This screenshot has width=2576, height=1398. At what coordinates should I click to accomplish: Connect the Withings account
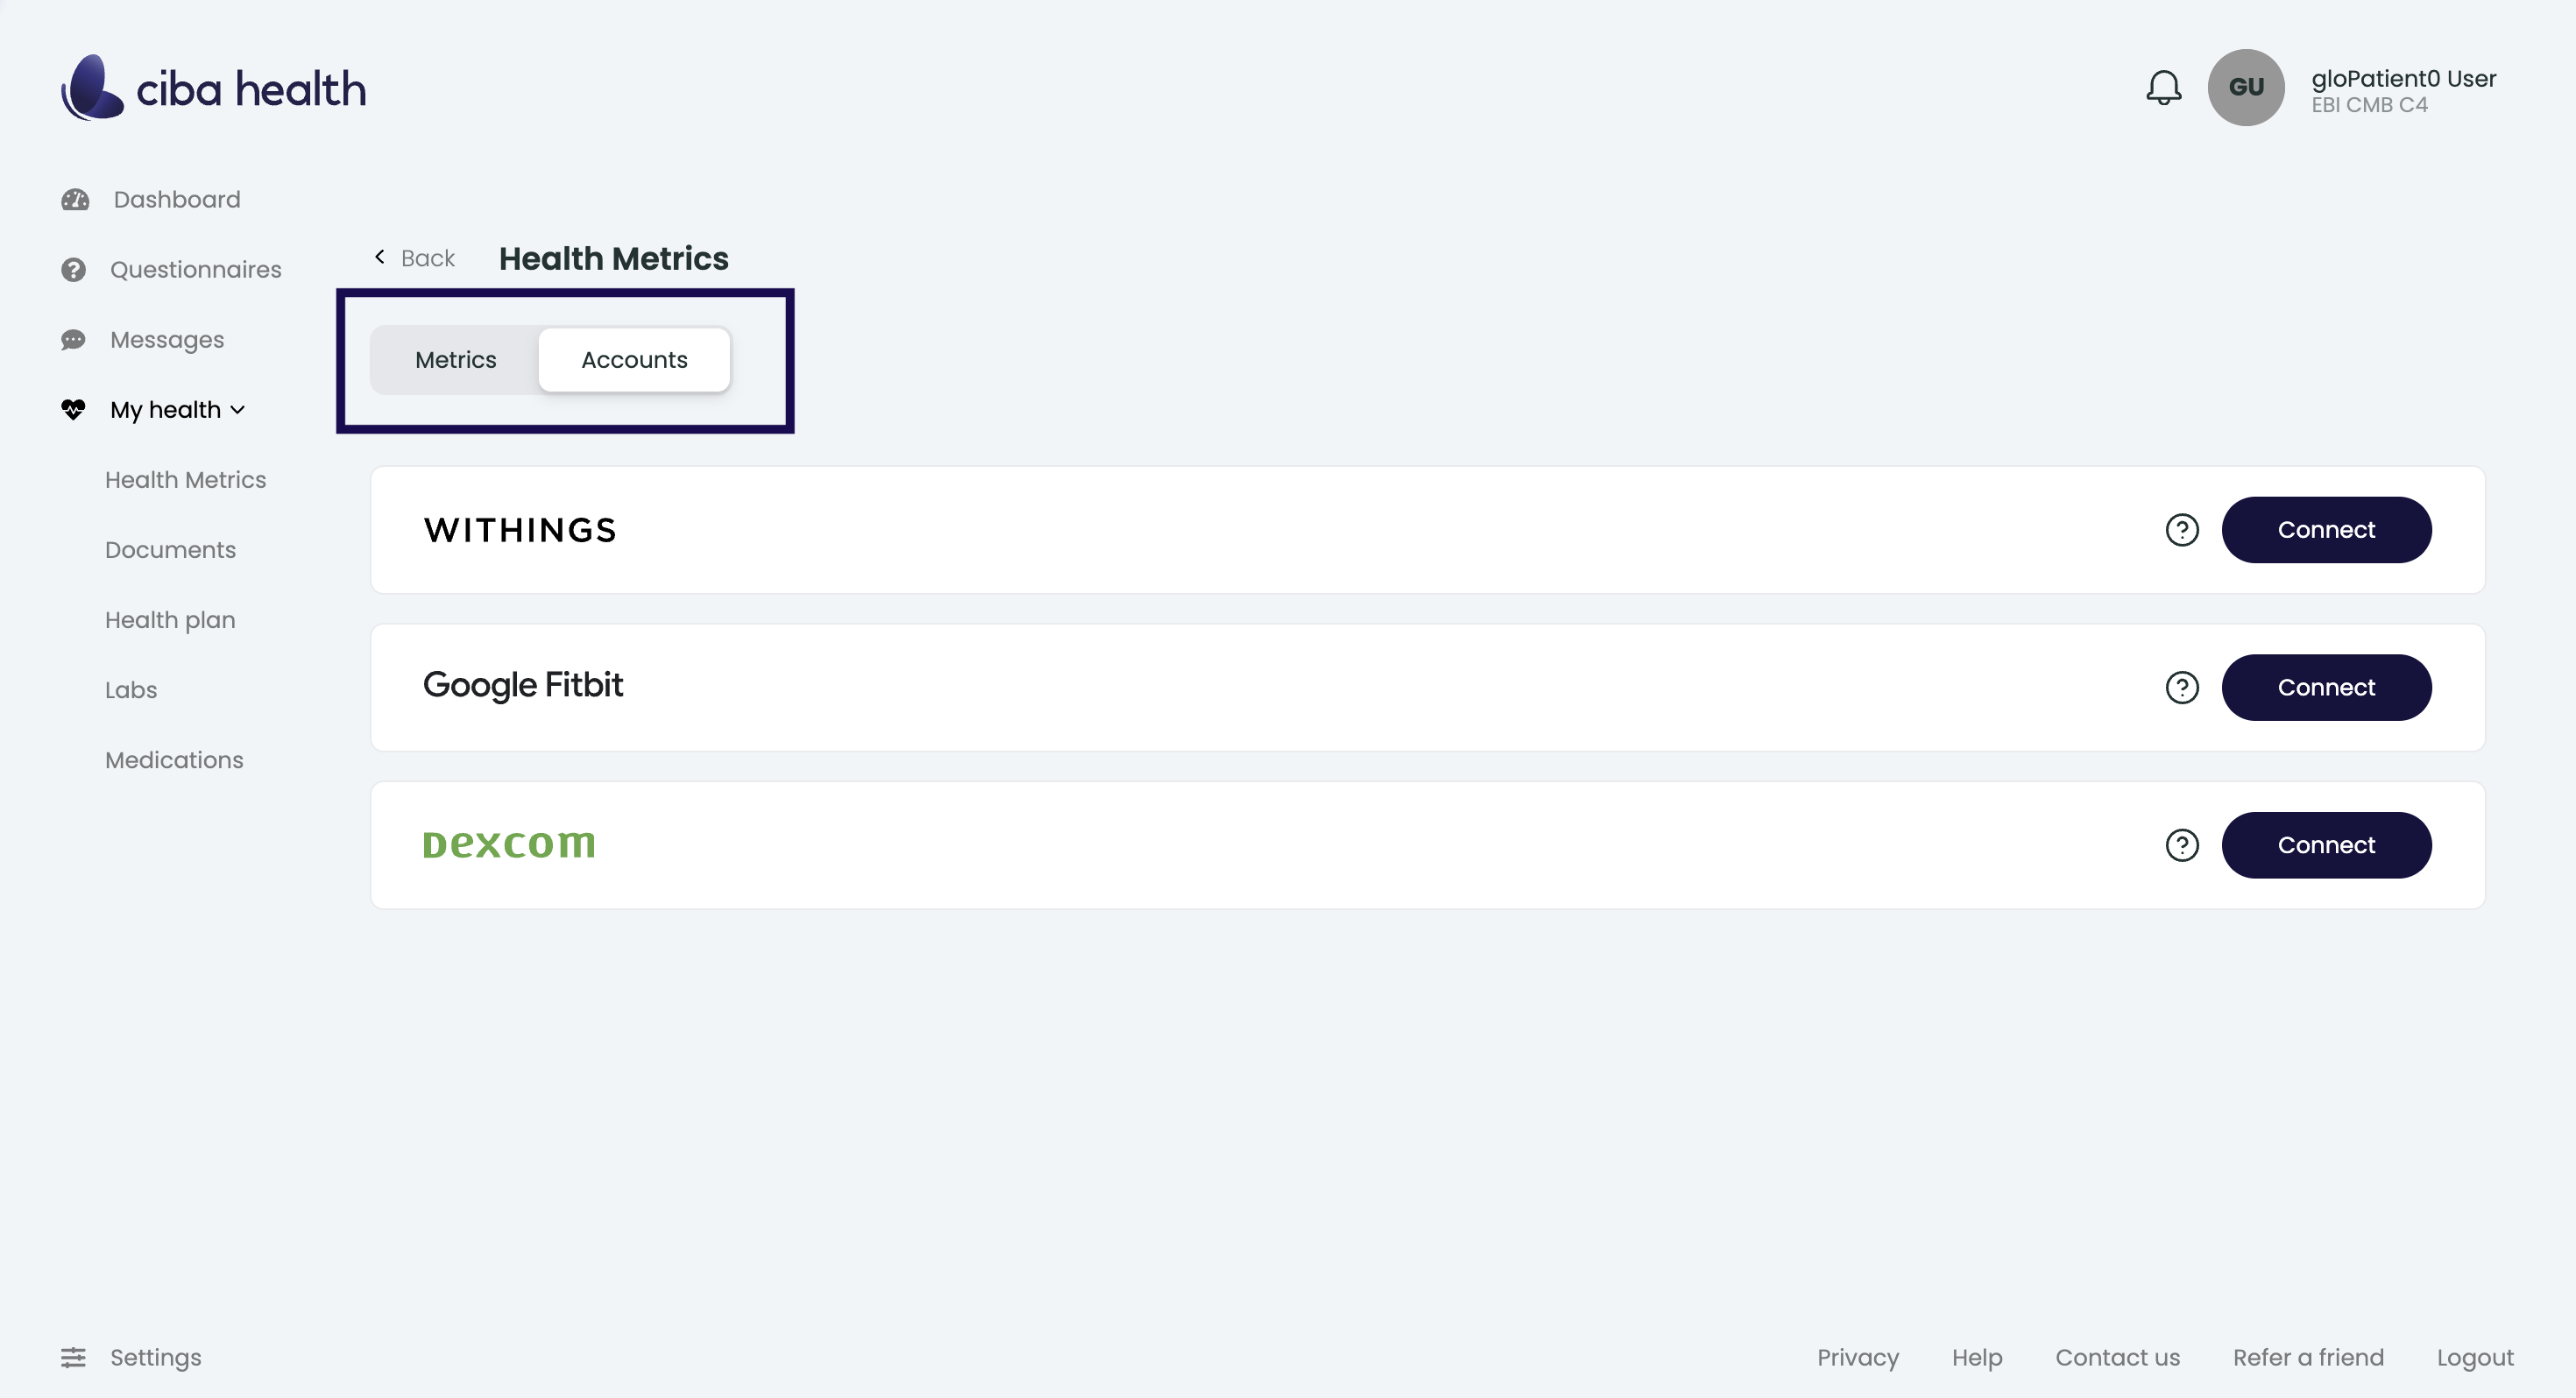[2325, 530]
